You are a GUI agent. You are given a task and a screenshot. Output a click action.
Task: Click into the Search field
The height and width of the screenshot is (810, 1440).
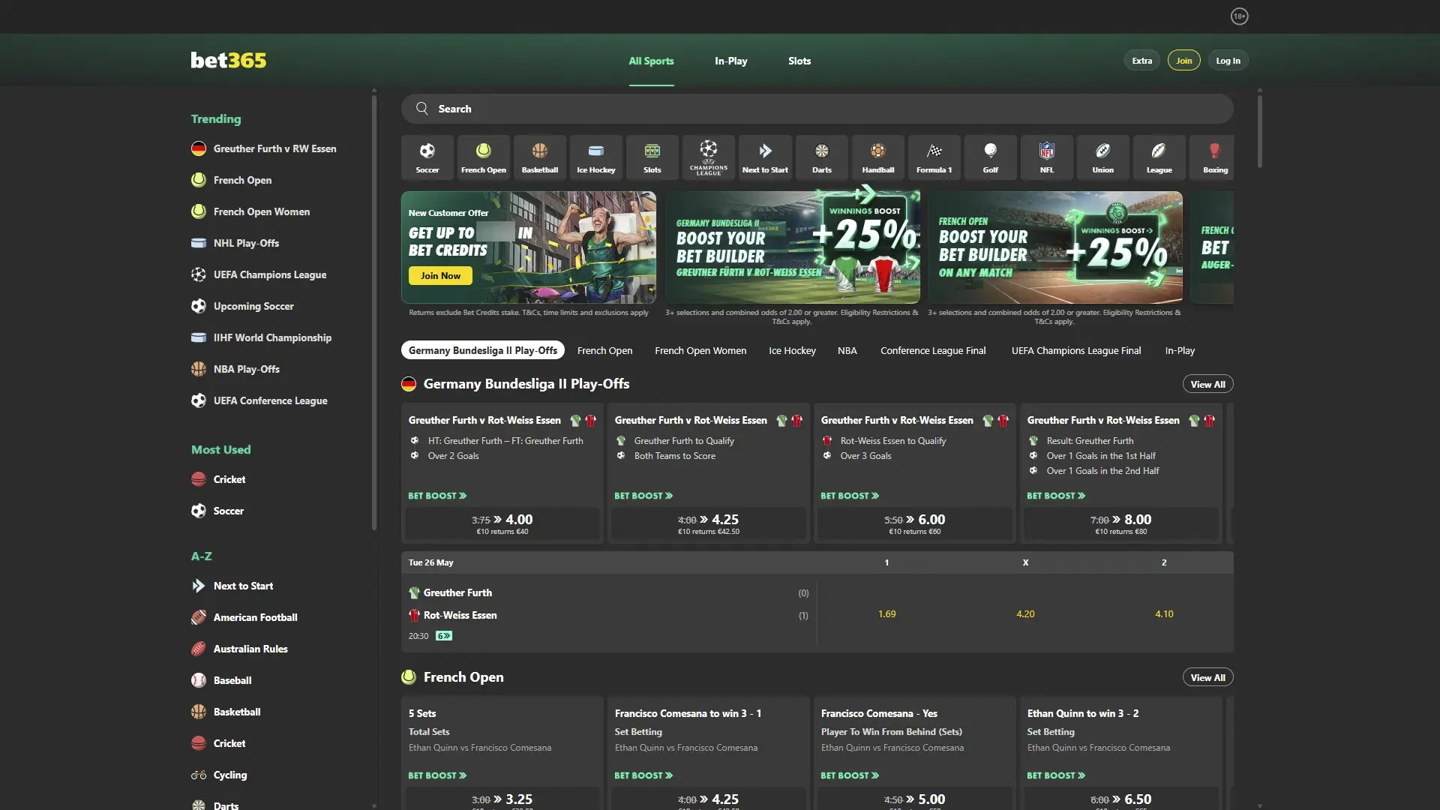pos(817,109)
